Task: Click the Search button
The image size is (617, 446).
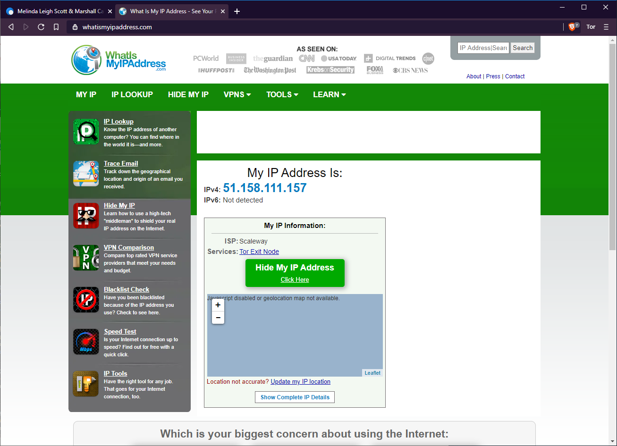Action: coord(523,48)
